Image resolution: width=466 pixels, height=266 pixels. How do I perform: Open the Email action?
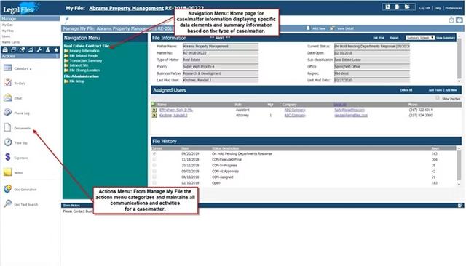click(x=13, y=98)
